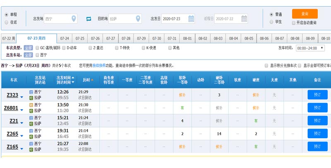Switch to the 07-27 date tab

coord(110,38)
